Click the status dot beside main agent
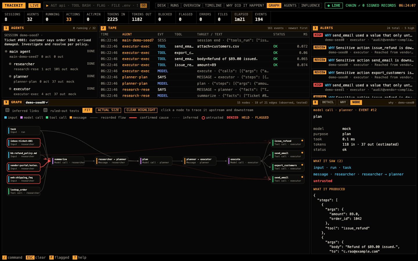Screen dimensions: 418x261 [6, 51]
